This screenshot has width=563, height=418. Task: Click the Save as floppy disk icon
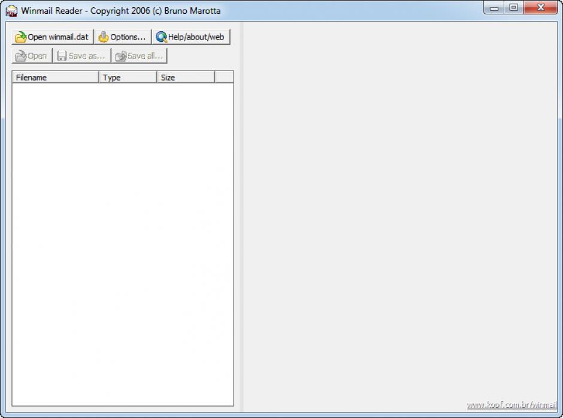click(x=62, y=56)
